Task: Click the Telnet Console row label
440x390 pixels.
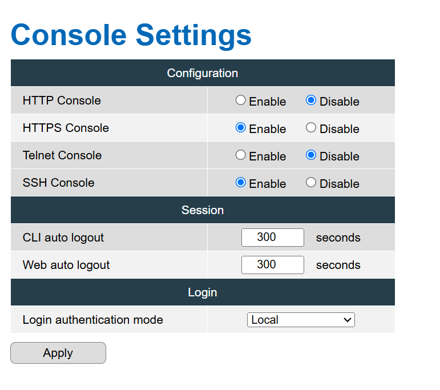Action: (62, 155)
